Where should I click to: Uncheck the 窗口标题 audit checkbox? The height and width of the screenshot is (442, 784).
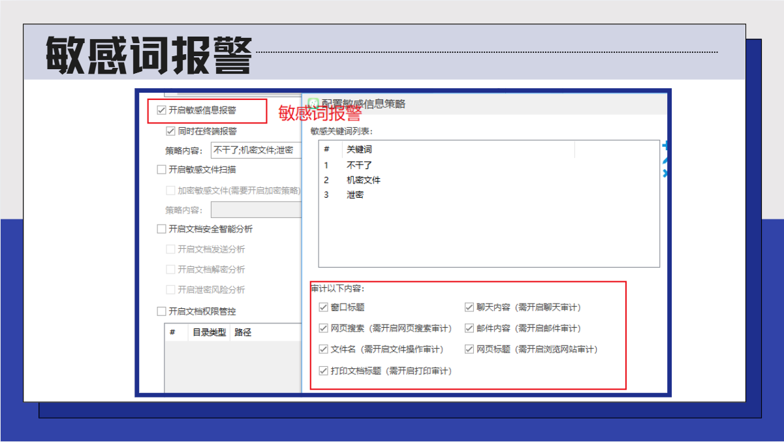[323, 308]
